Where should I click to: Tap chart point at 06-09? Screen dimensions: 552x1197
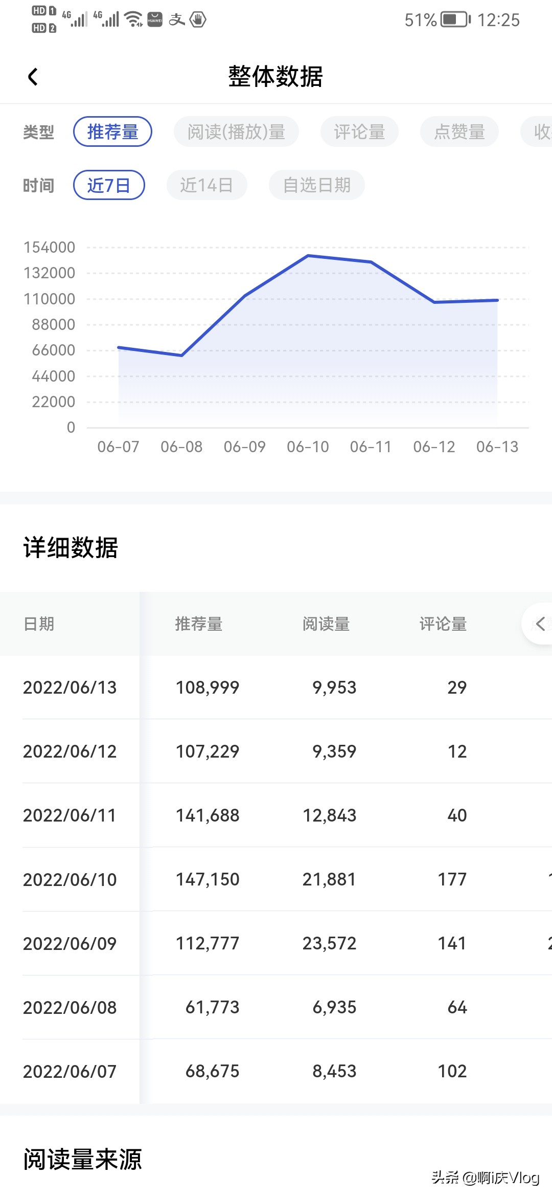[245, 296]
